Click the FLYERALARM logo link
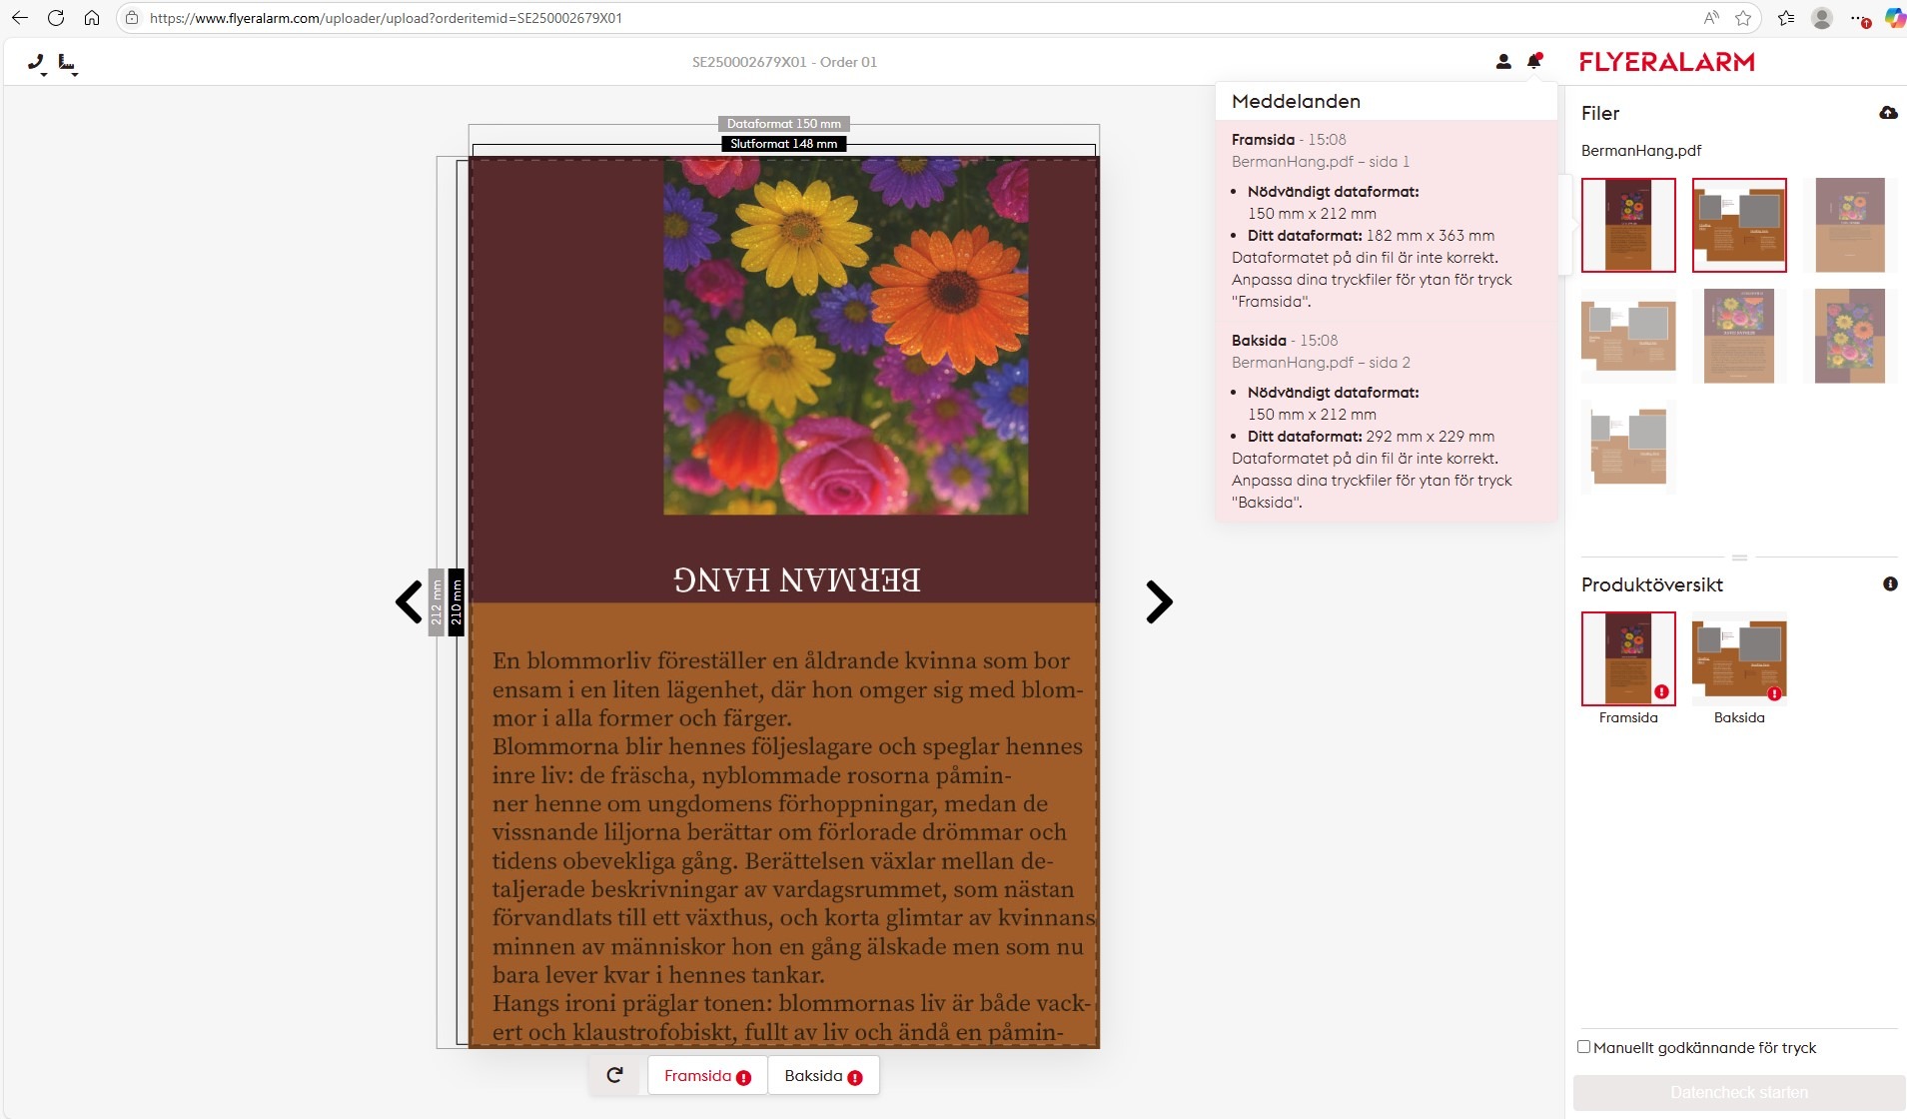 click(1666, 62)
